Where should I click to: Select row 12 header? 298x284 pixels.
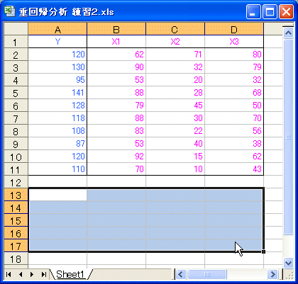click(16, 183)
